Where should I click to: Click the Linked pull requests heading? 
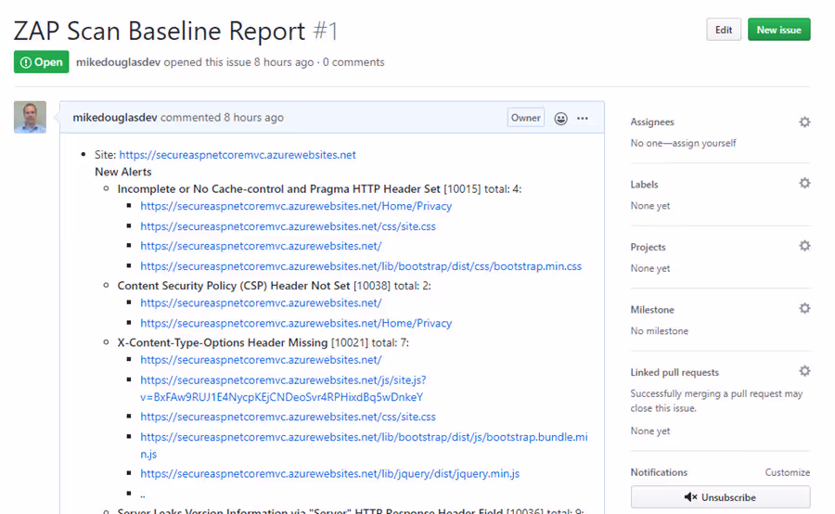point(674,372)
